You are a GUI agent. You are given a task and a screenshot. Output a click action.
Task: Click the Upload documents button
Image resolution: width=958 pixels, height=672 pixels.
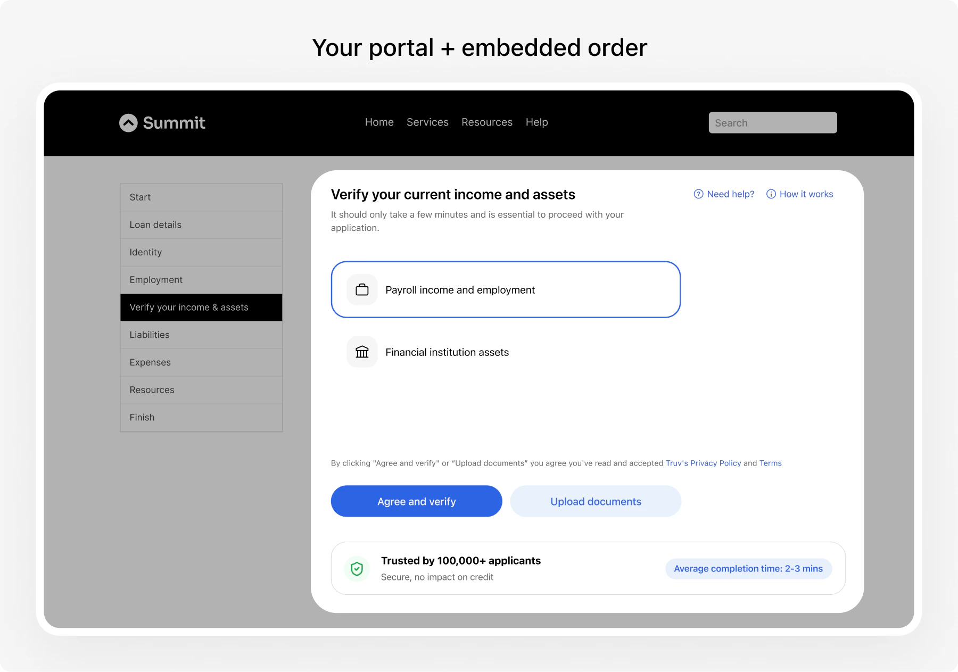click(596, 501)
